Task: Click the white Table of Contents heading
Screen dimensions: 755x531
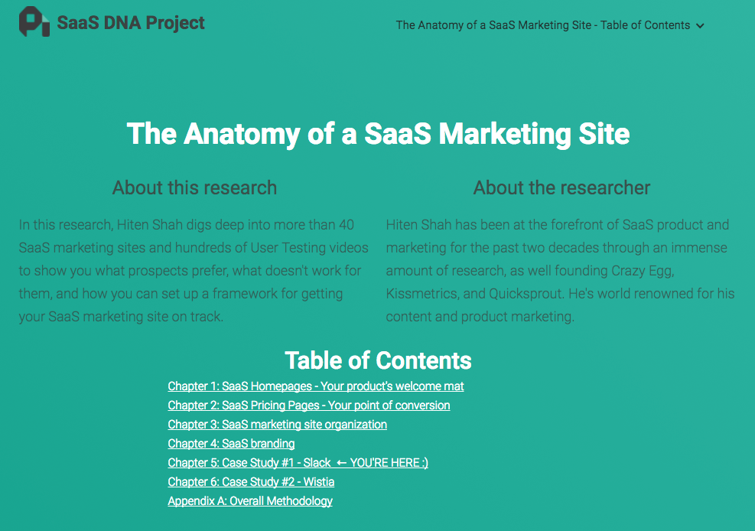Action: click(378, 360)
